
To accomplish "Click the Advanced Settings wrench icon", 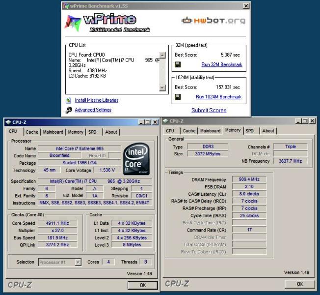I will [x=69, y=110].
